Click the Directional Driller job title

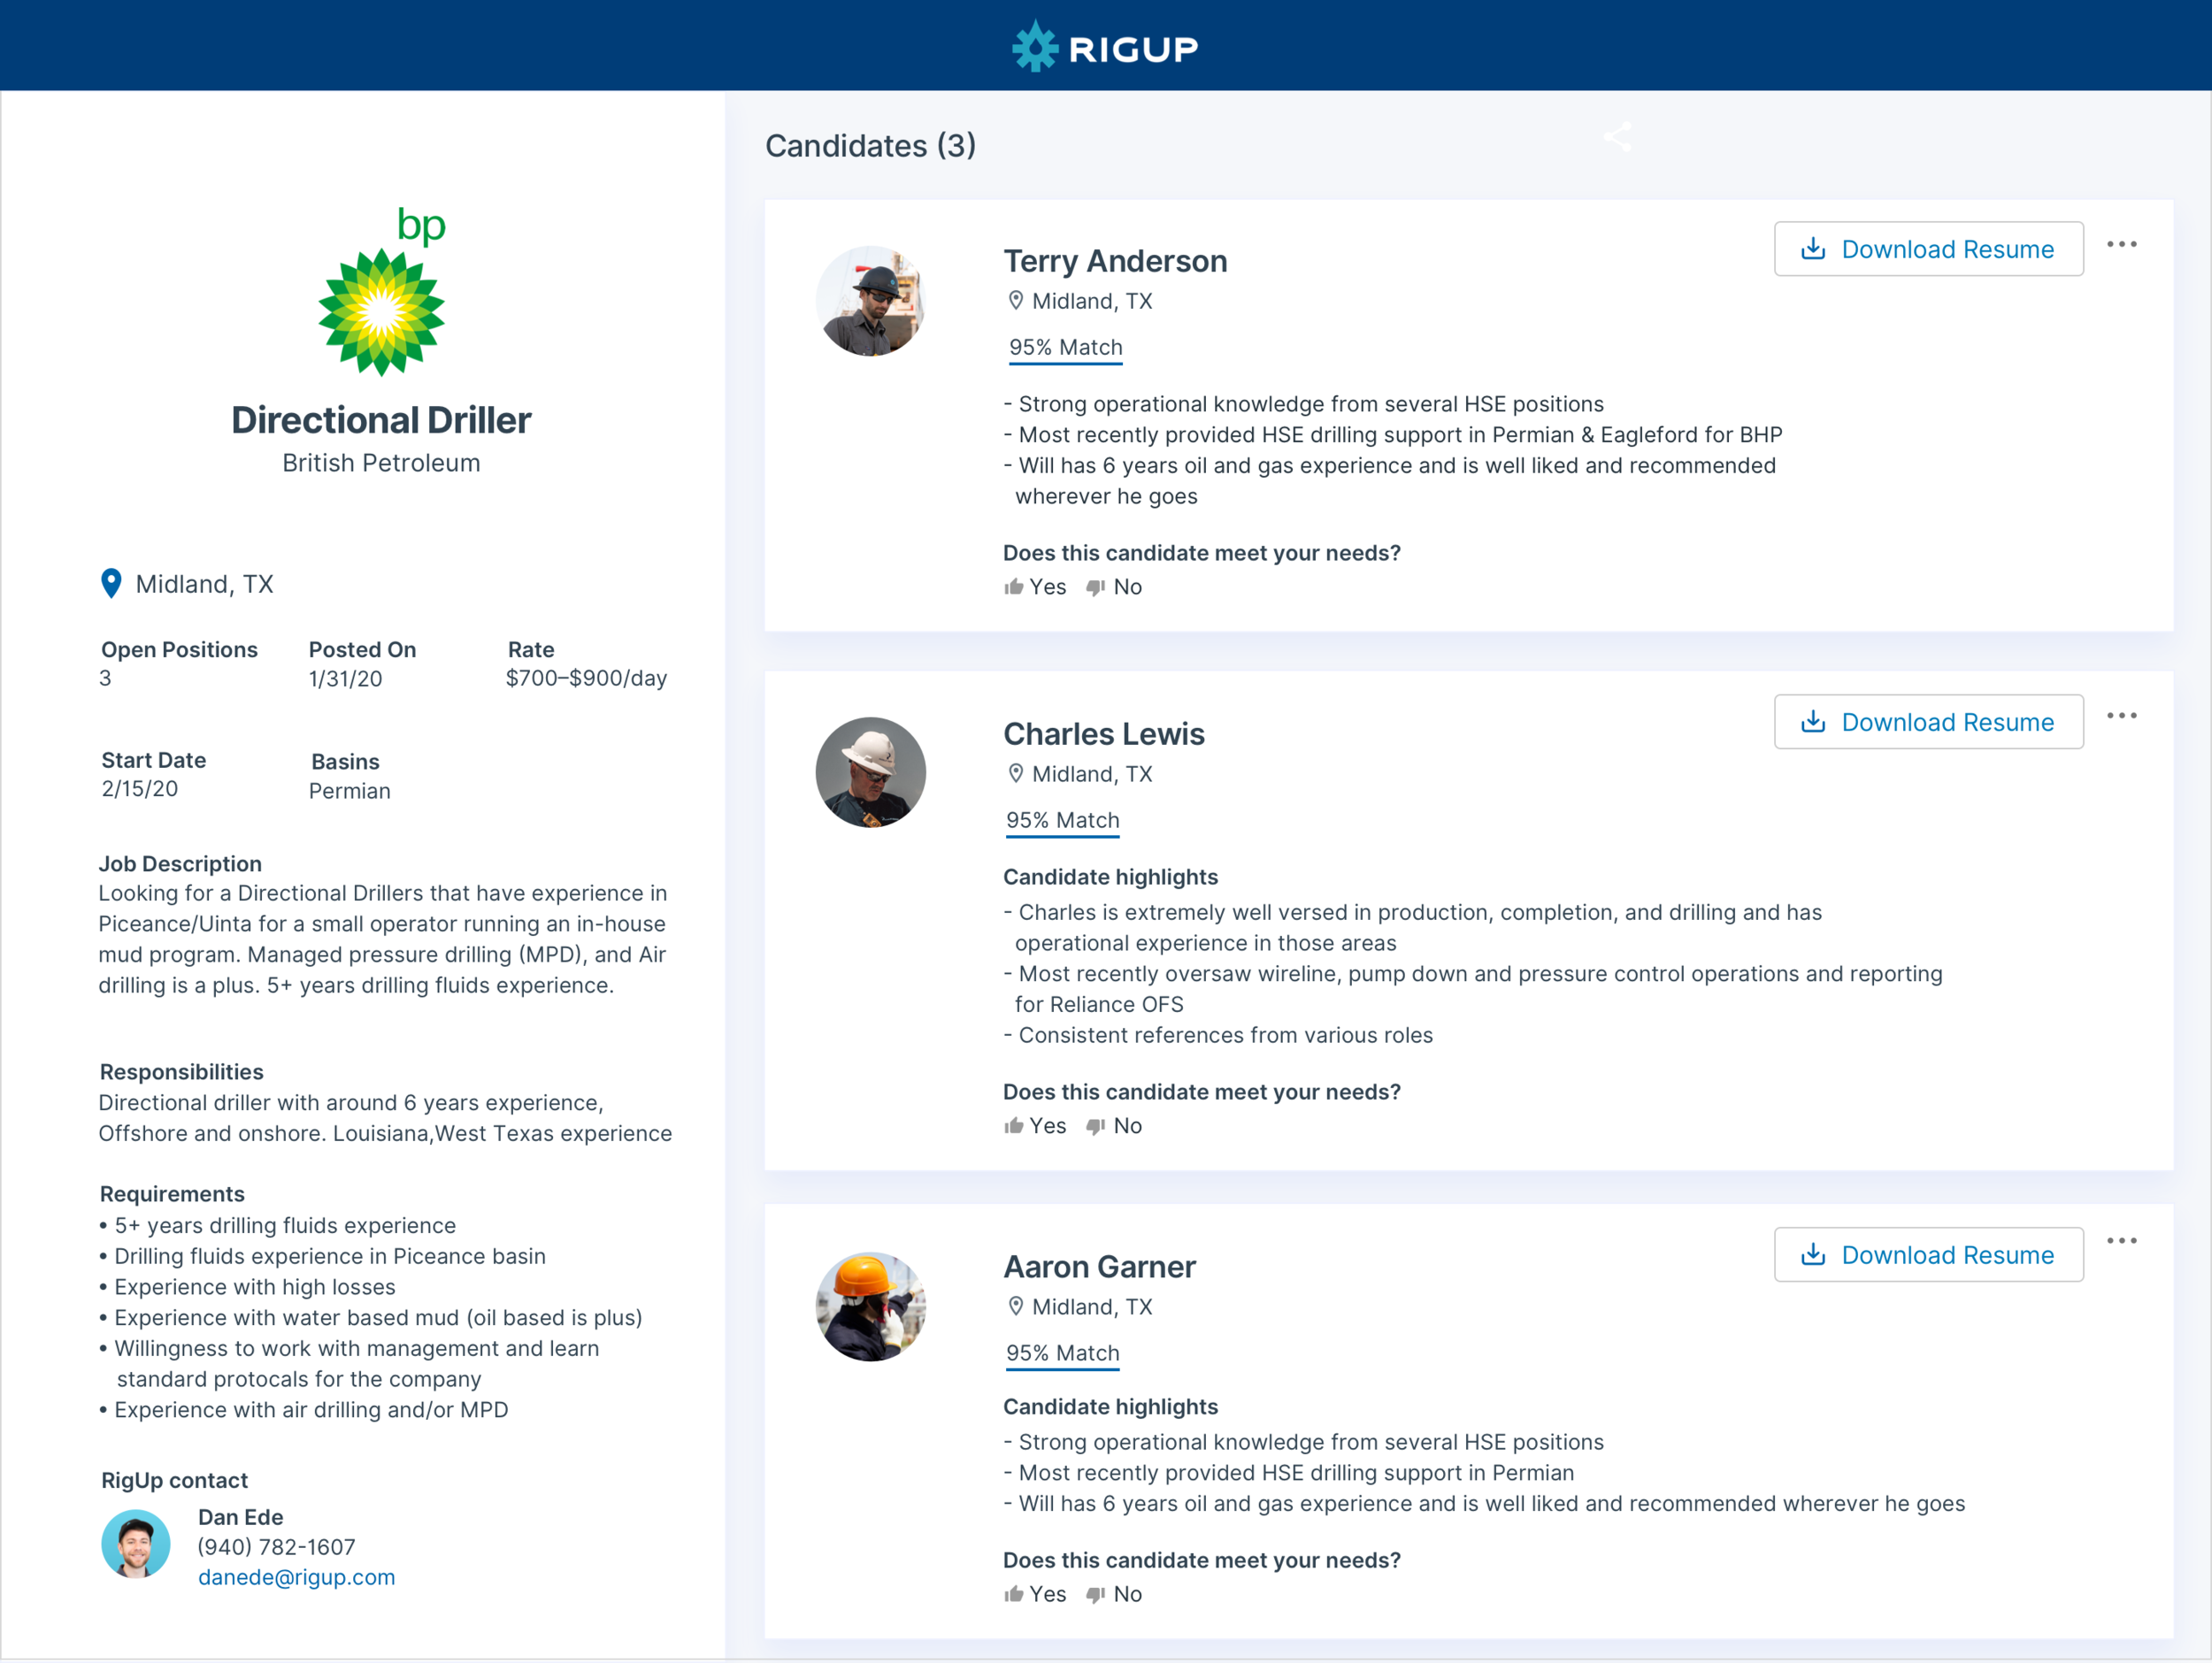pos(381,420)
